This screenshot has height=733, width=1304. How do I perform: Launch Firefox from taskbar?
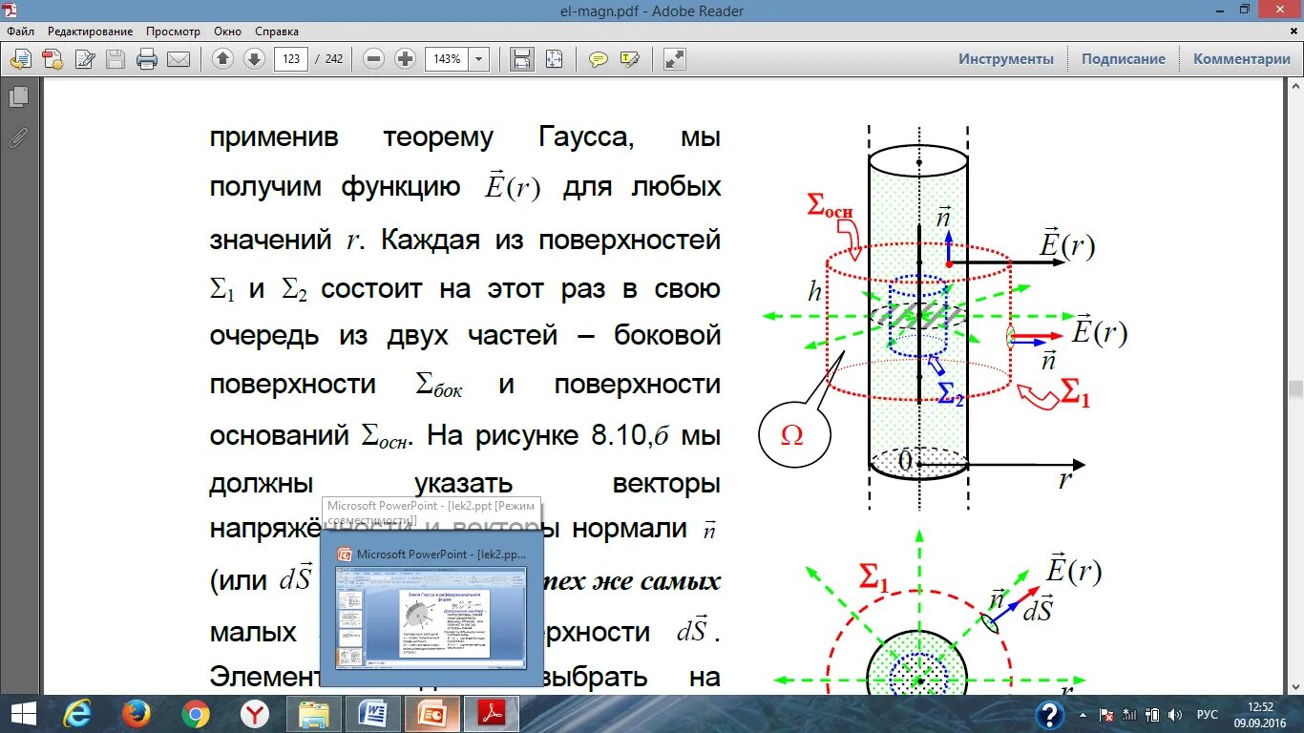[x=137, y=714]
